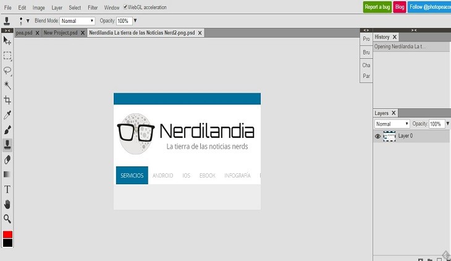Click the layer Opacity field
Viewport: 451px width, 261px height.
pos(437,124)
